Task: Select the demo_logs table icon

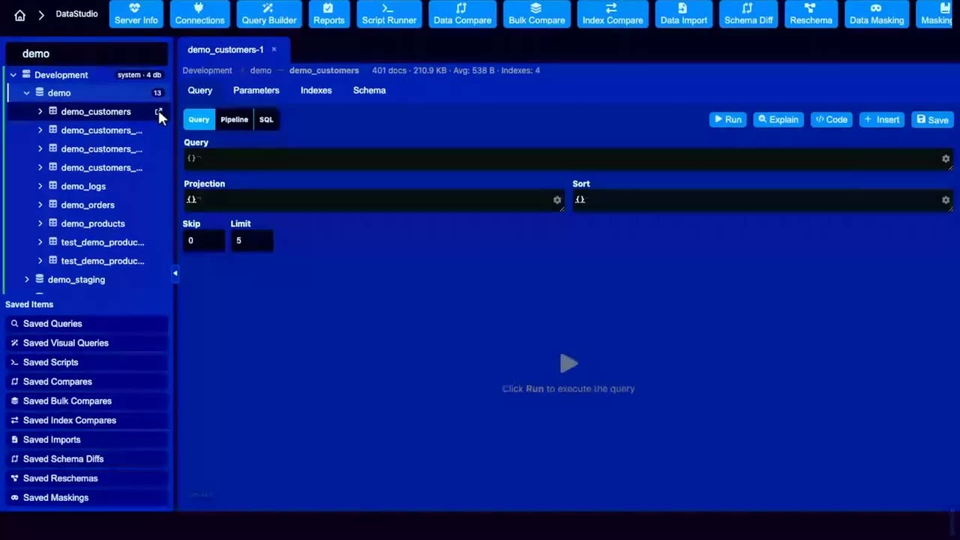Action: point(53,186)
